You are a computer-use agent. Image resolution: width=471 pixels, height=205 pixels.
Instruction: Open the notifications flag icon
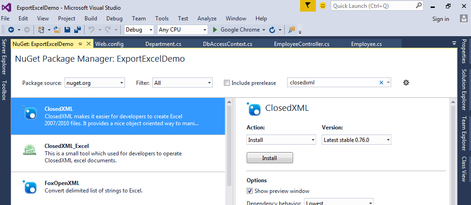[308, 6]
